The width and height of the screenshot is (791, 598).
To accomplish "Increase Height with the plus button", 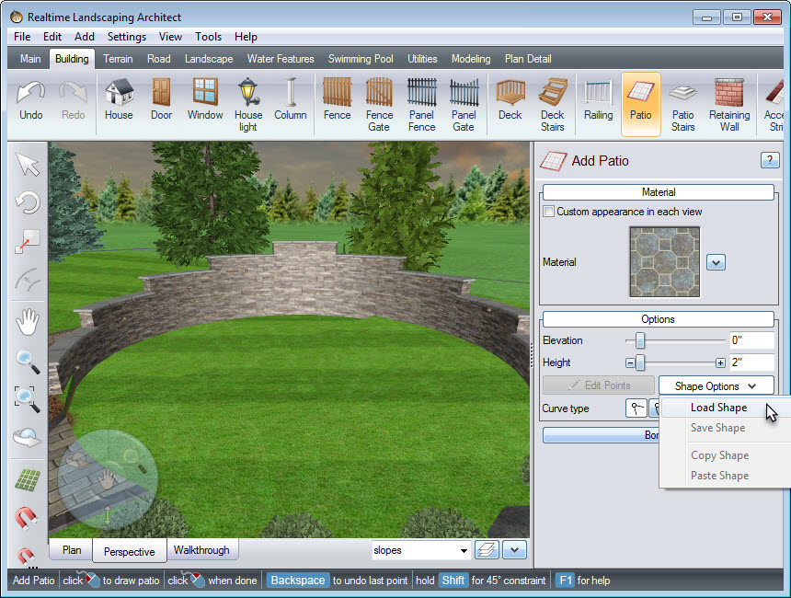I will click(720, 362).
